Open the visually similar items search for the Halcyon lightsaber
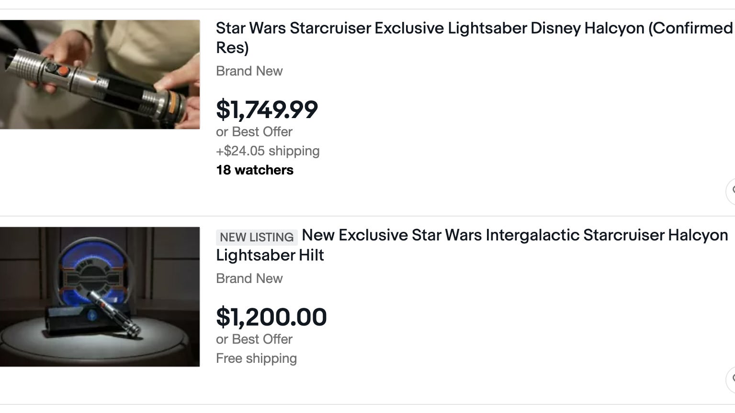The height and width of the screenshot is (413, 735). pyautogui.click(x=732, y=191)
